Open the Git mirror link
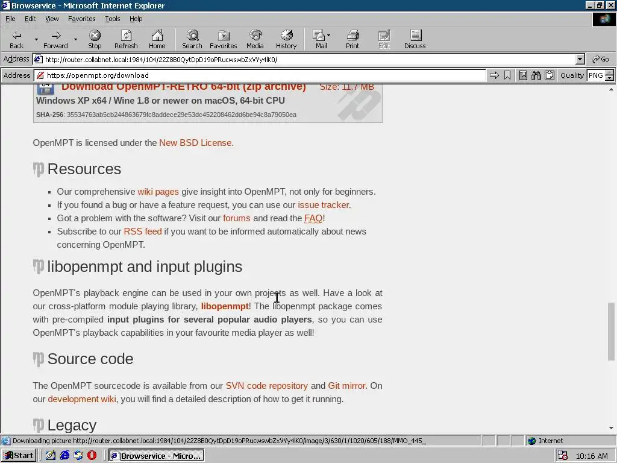 pyautogui.click(x=346, y=386)
